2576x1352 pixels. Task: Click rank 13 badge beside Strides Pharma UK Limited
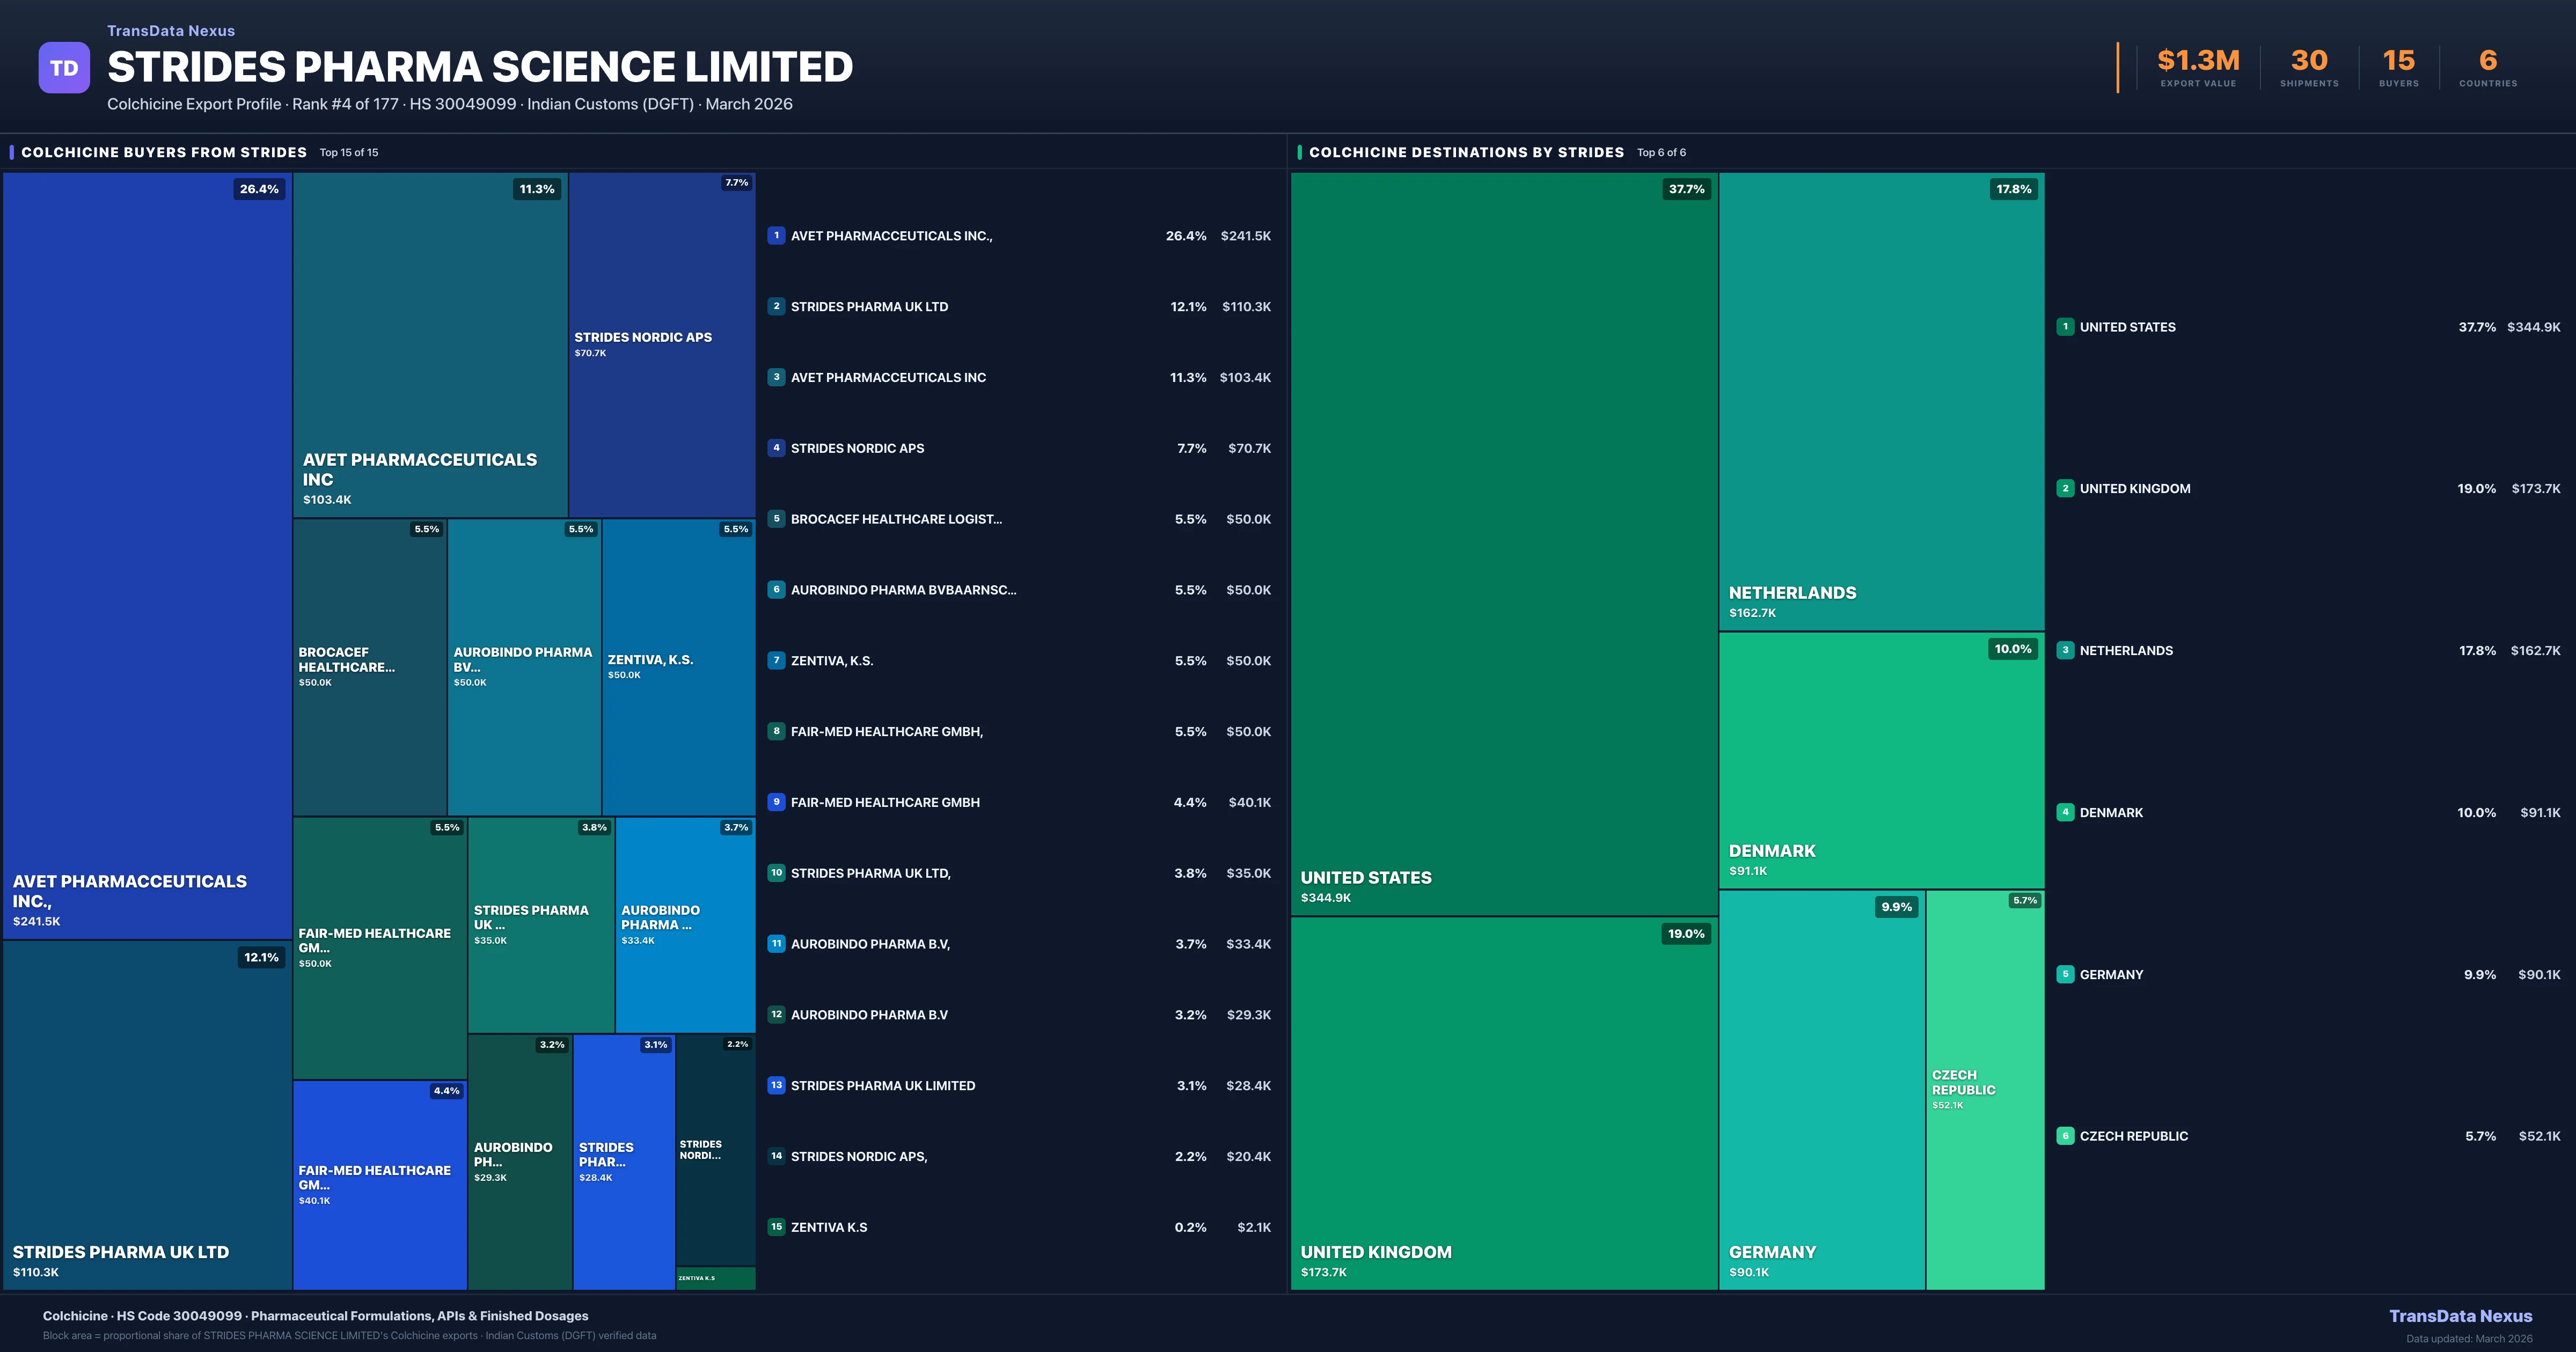(776, 1085)
